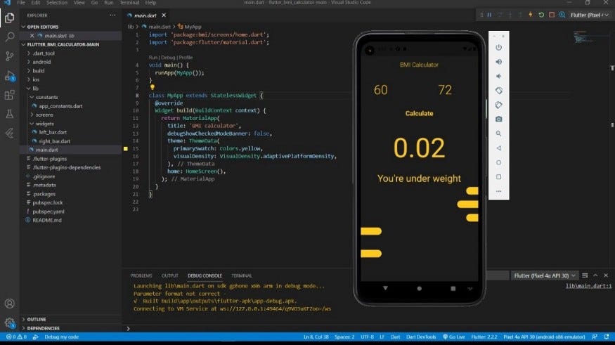
Task: Click emulator zoom magnifier icon
Action: (498, 134)
